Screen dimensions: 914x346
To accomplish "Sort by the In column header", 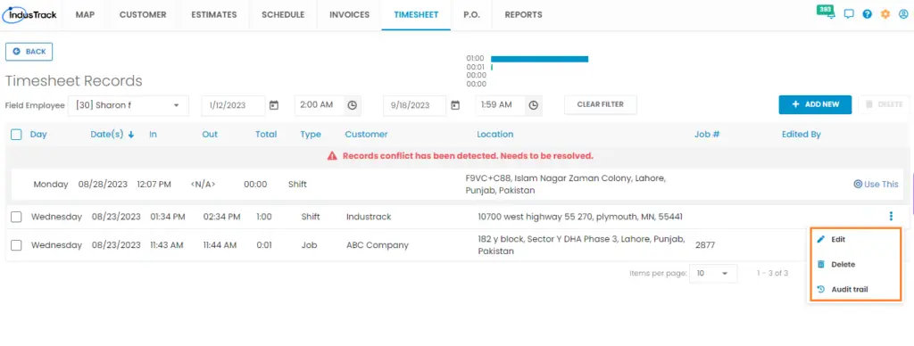I will pos(154,135).
